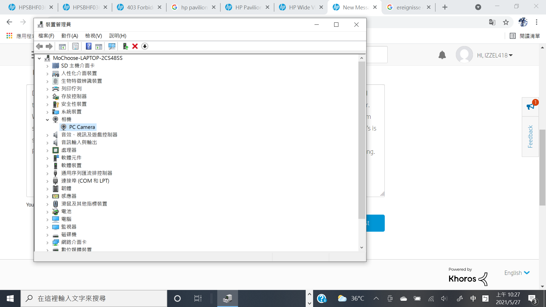Open the 動作(A) menu
This screenshot has width=546, height=307.
pos(70,36)
